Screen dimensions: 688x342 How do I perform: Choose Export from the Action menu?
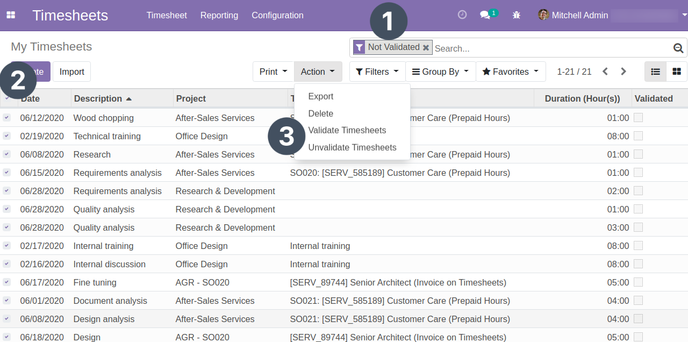tap(321, 96)
